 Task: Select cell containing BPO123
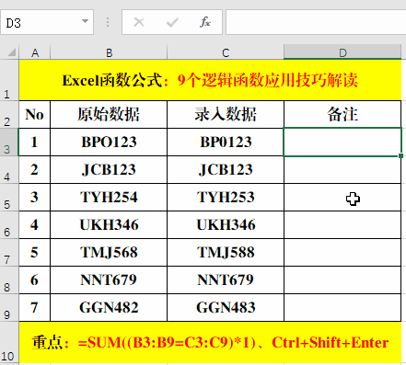pos(109,142)
